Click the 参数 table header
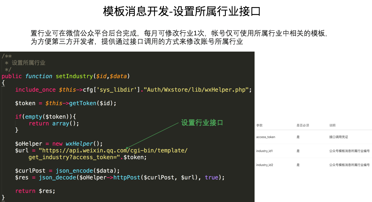Viewport: 372px width, 202px height. click(x=259, y=125)
